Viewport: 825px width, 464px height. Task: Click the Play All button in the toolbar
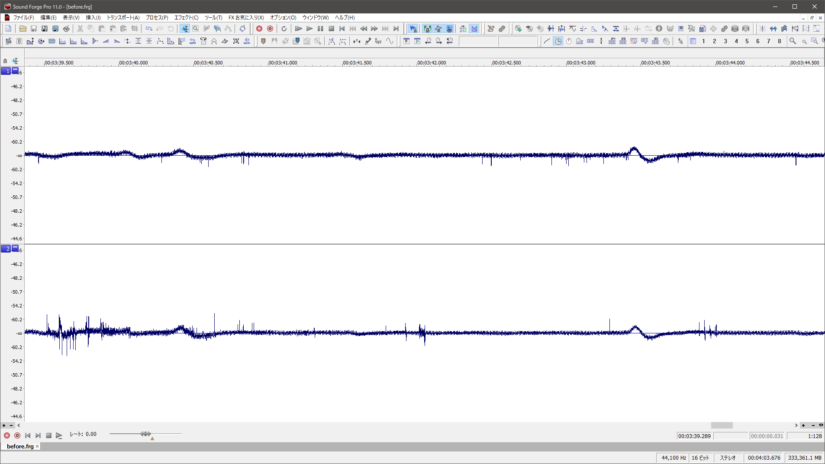(298, 29)
